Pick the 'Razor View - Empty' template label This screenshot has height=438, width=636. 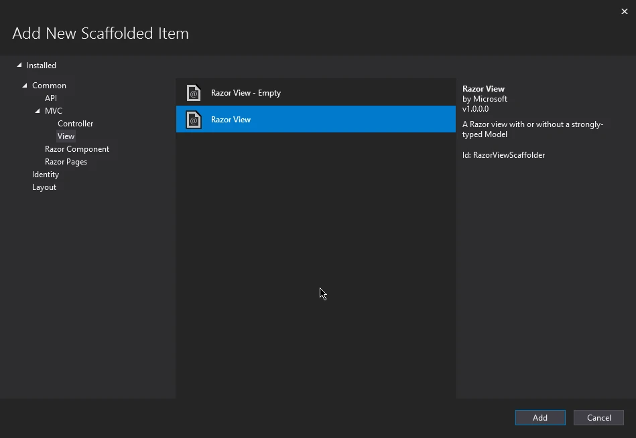pyautogui.click(x=245, y=93)
